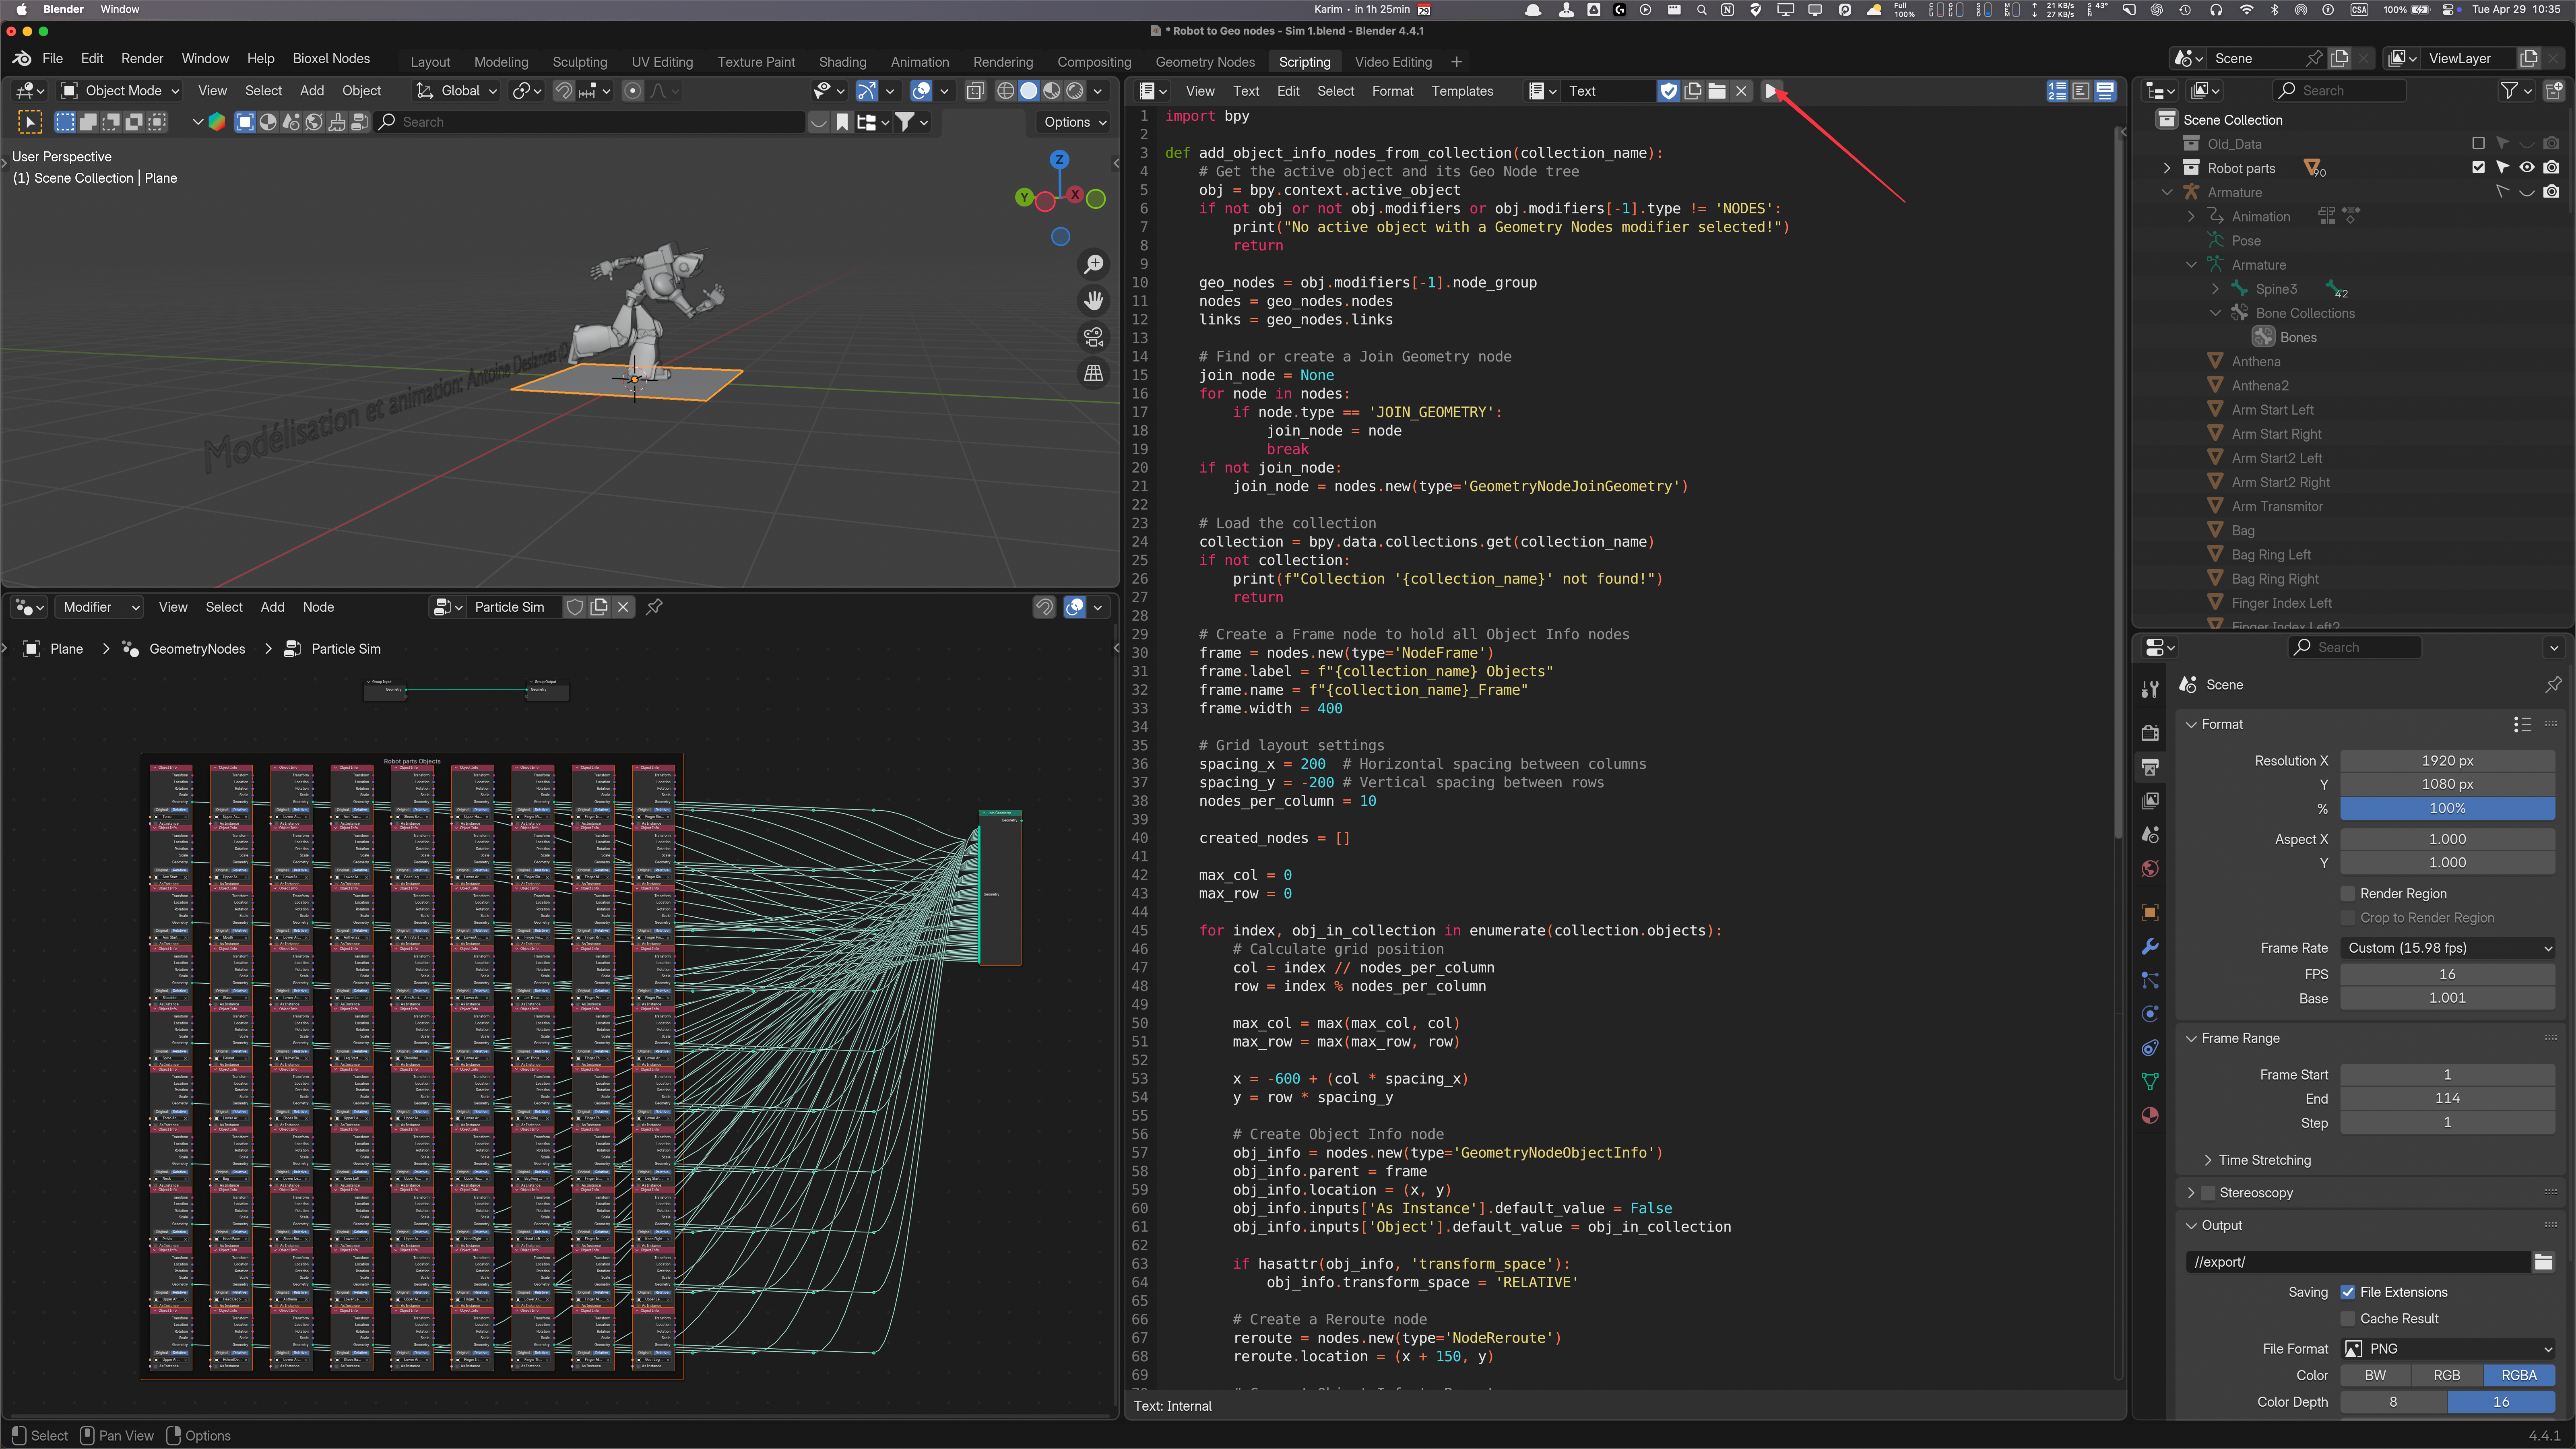This screenshot has width=2576, height=1449.
Task: Unlink the Text datablock in the text editor
Action: 1741,91
